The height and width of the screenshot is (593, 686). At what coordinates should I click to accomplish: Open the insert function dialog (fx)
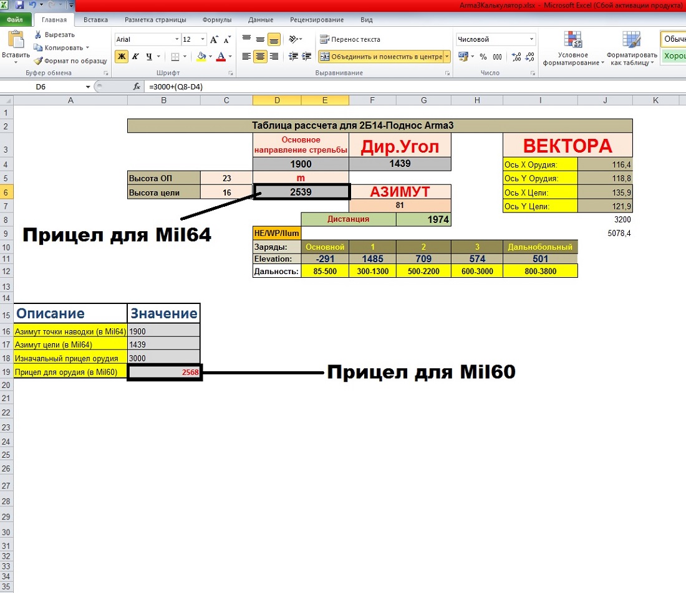click(137, 87)
